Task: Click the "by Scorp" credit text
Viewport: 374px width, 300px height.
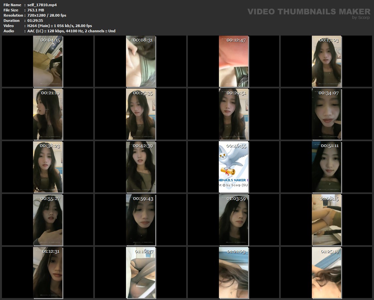Action: coord(361,18)
